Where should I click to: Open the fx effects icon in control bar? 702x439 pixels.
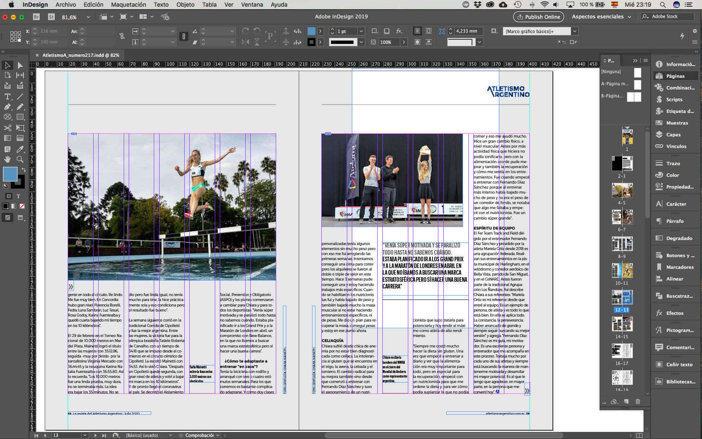(x=399, y=31)
